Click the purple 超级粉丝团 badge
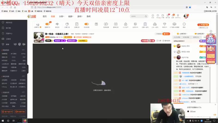 click(72, 41)
